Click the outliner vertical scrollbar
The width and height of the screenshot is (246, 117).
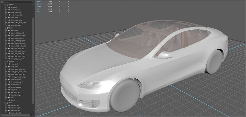click(33, 61)
